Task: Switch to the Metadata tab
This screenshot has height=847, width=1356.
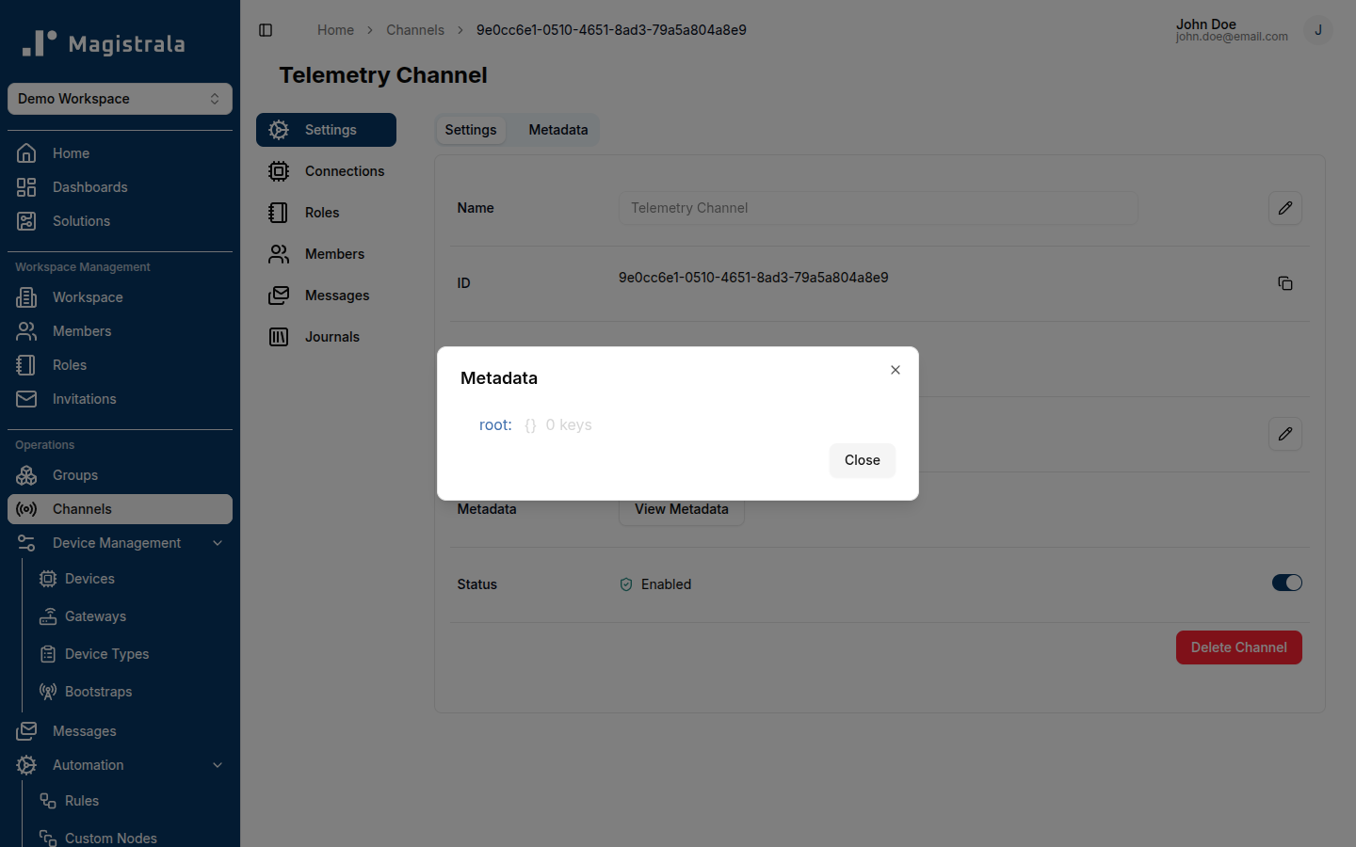Action: point(558,130)
